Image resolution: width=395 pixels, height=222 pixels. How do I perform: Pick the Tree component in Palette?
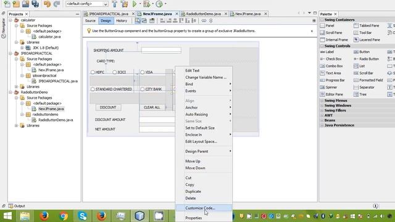click(x=360, y=94)
